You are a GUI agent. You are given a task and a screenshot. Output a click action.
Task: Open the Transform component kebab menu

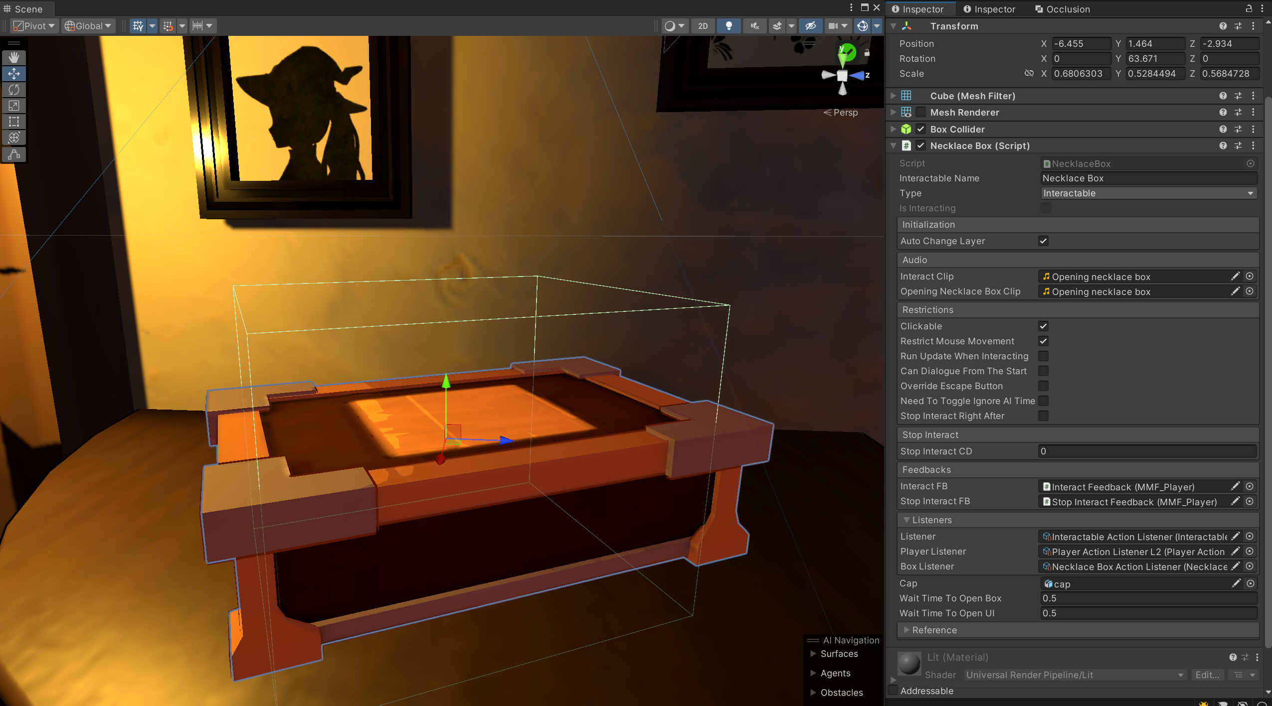(1253, 26)
